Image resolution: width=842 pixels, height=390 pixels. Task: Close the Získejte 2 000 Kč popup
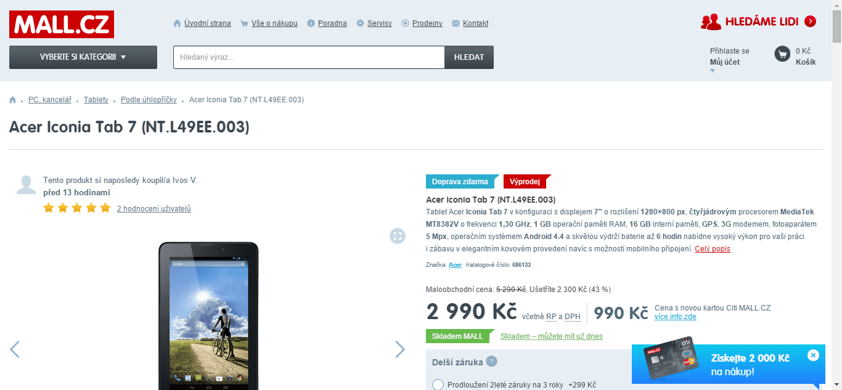click(x=813, y=355)
